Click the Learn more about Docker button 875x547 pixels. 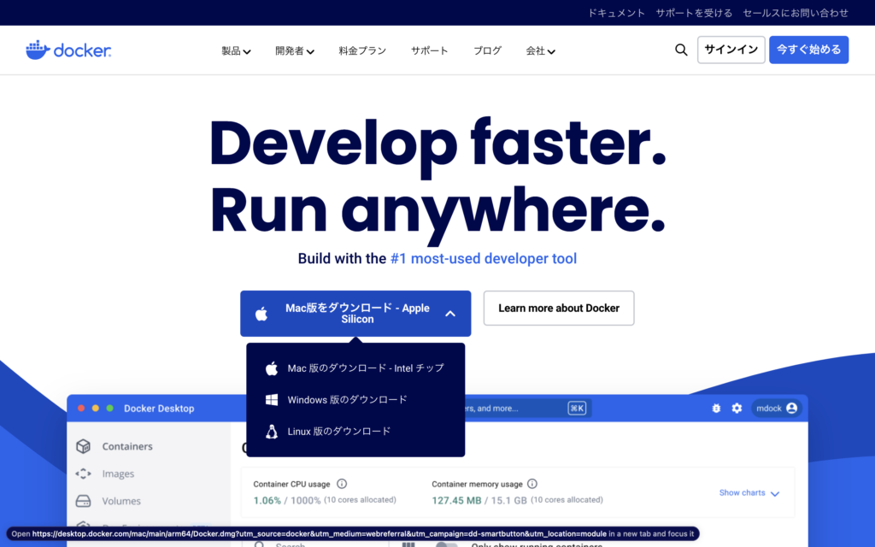point(559,308)
